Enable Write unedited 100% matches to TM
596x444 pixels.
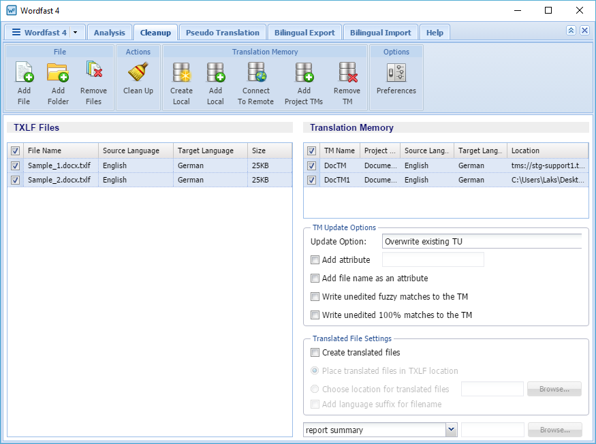coord(315,315)
